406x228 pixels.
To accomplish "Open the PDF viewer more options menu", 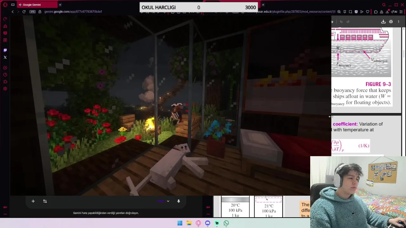I will click(399, 22).
